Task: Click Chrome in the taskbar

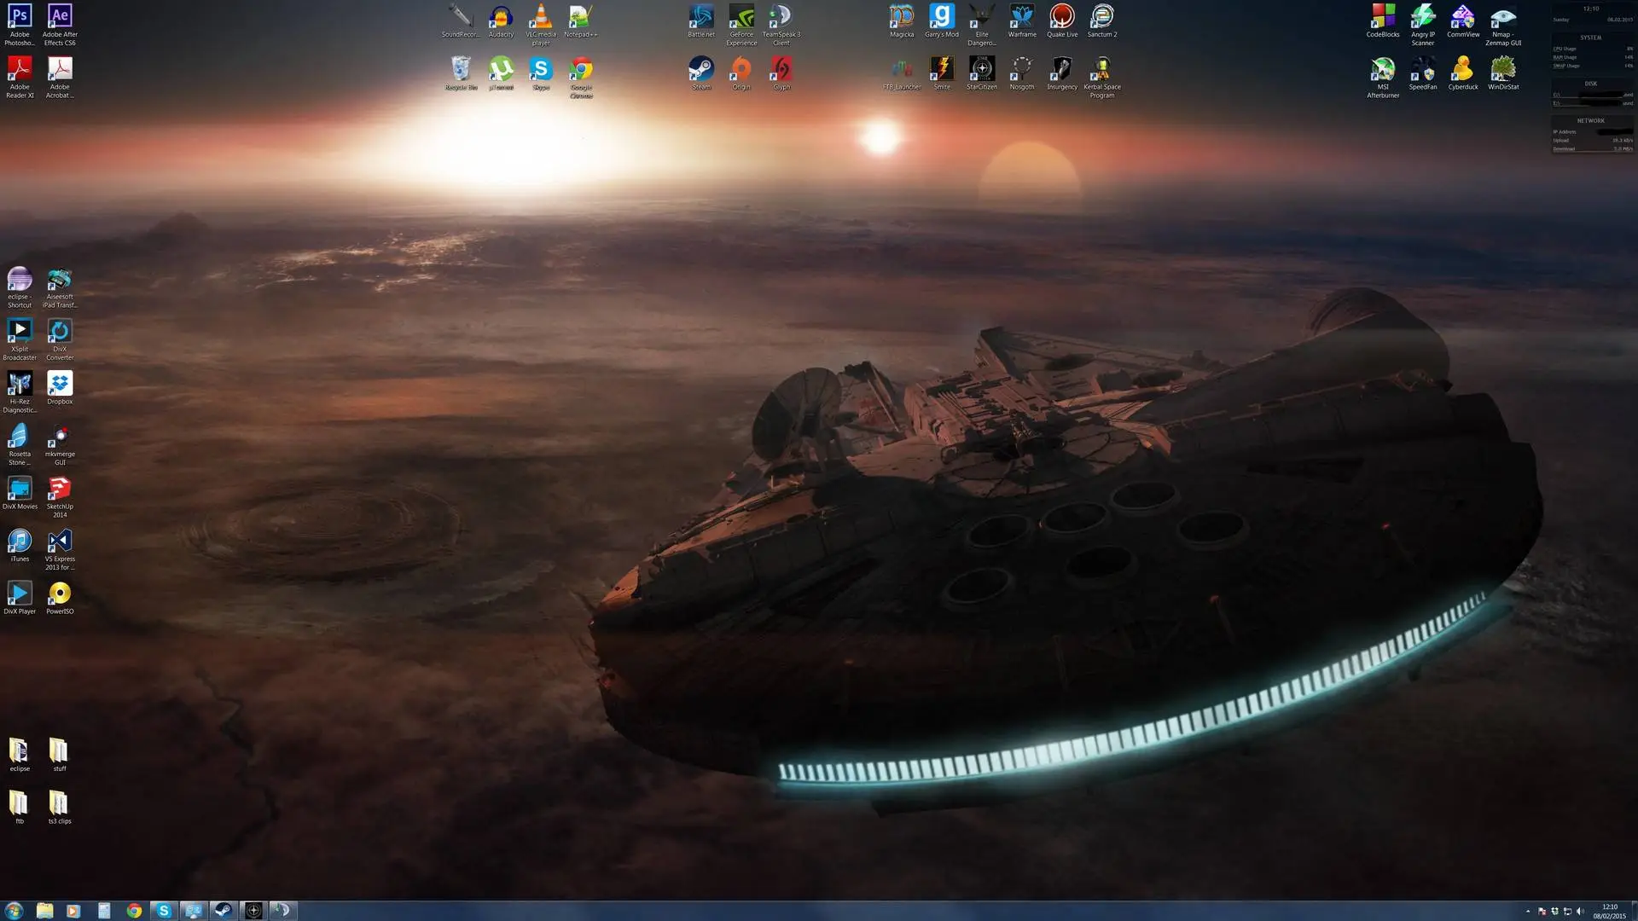Action: pyautogui.click(x=134, y=911)
